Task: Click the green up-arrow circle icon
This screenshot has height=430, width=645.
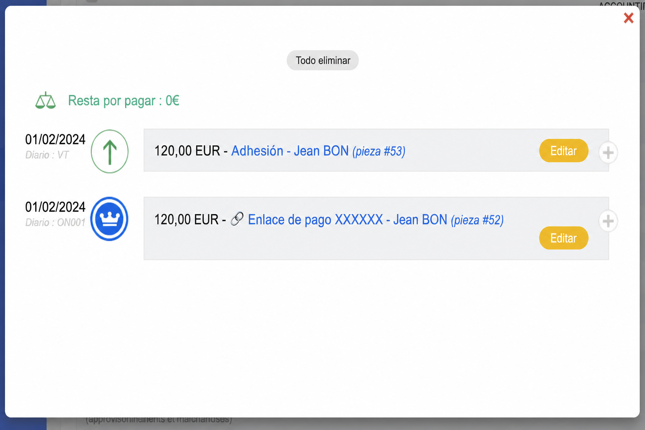Action: point(110,151)
